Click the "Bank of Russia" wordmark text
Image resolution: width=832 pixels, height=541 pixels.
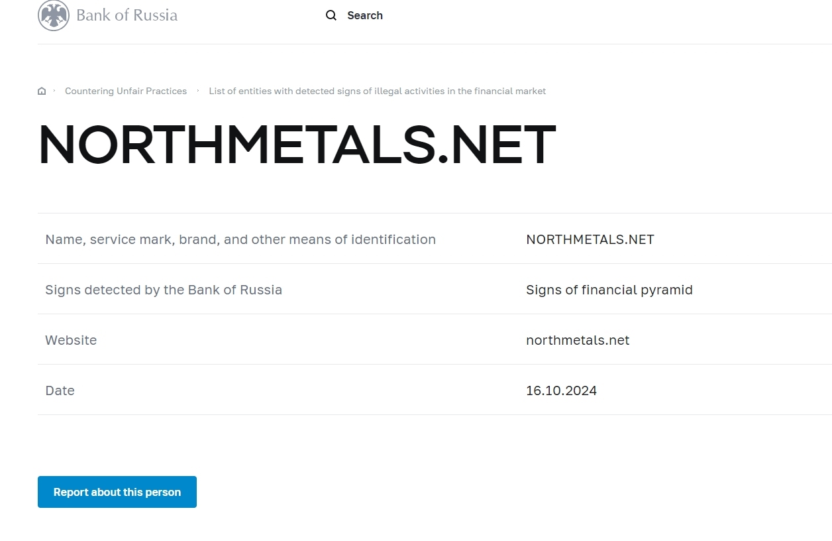(x=127, y=15)
